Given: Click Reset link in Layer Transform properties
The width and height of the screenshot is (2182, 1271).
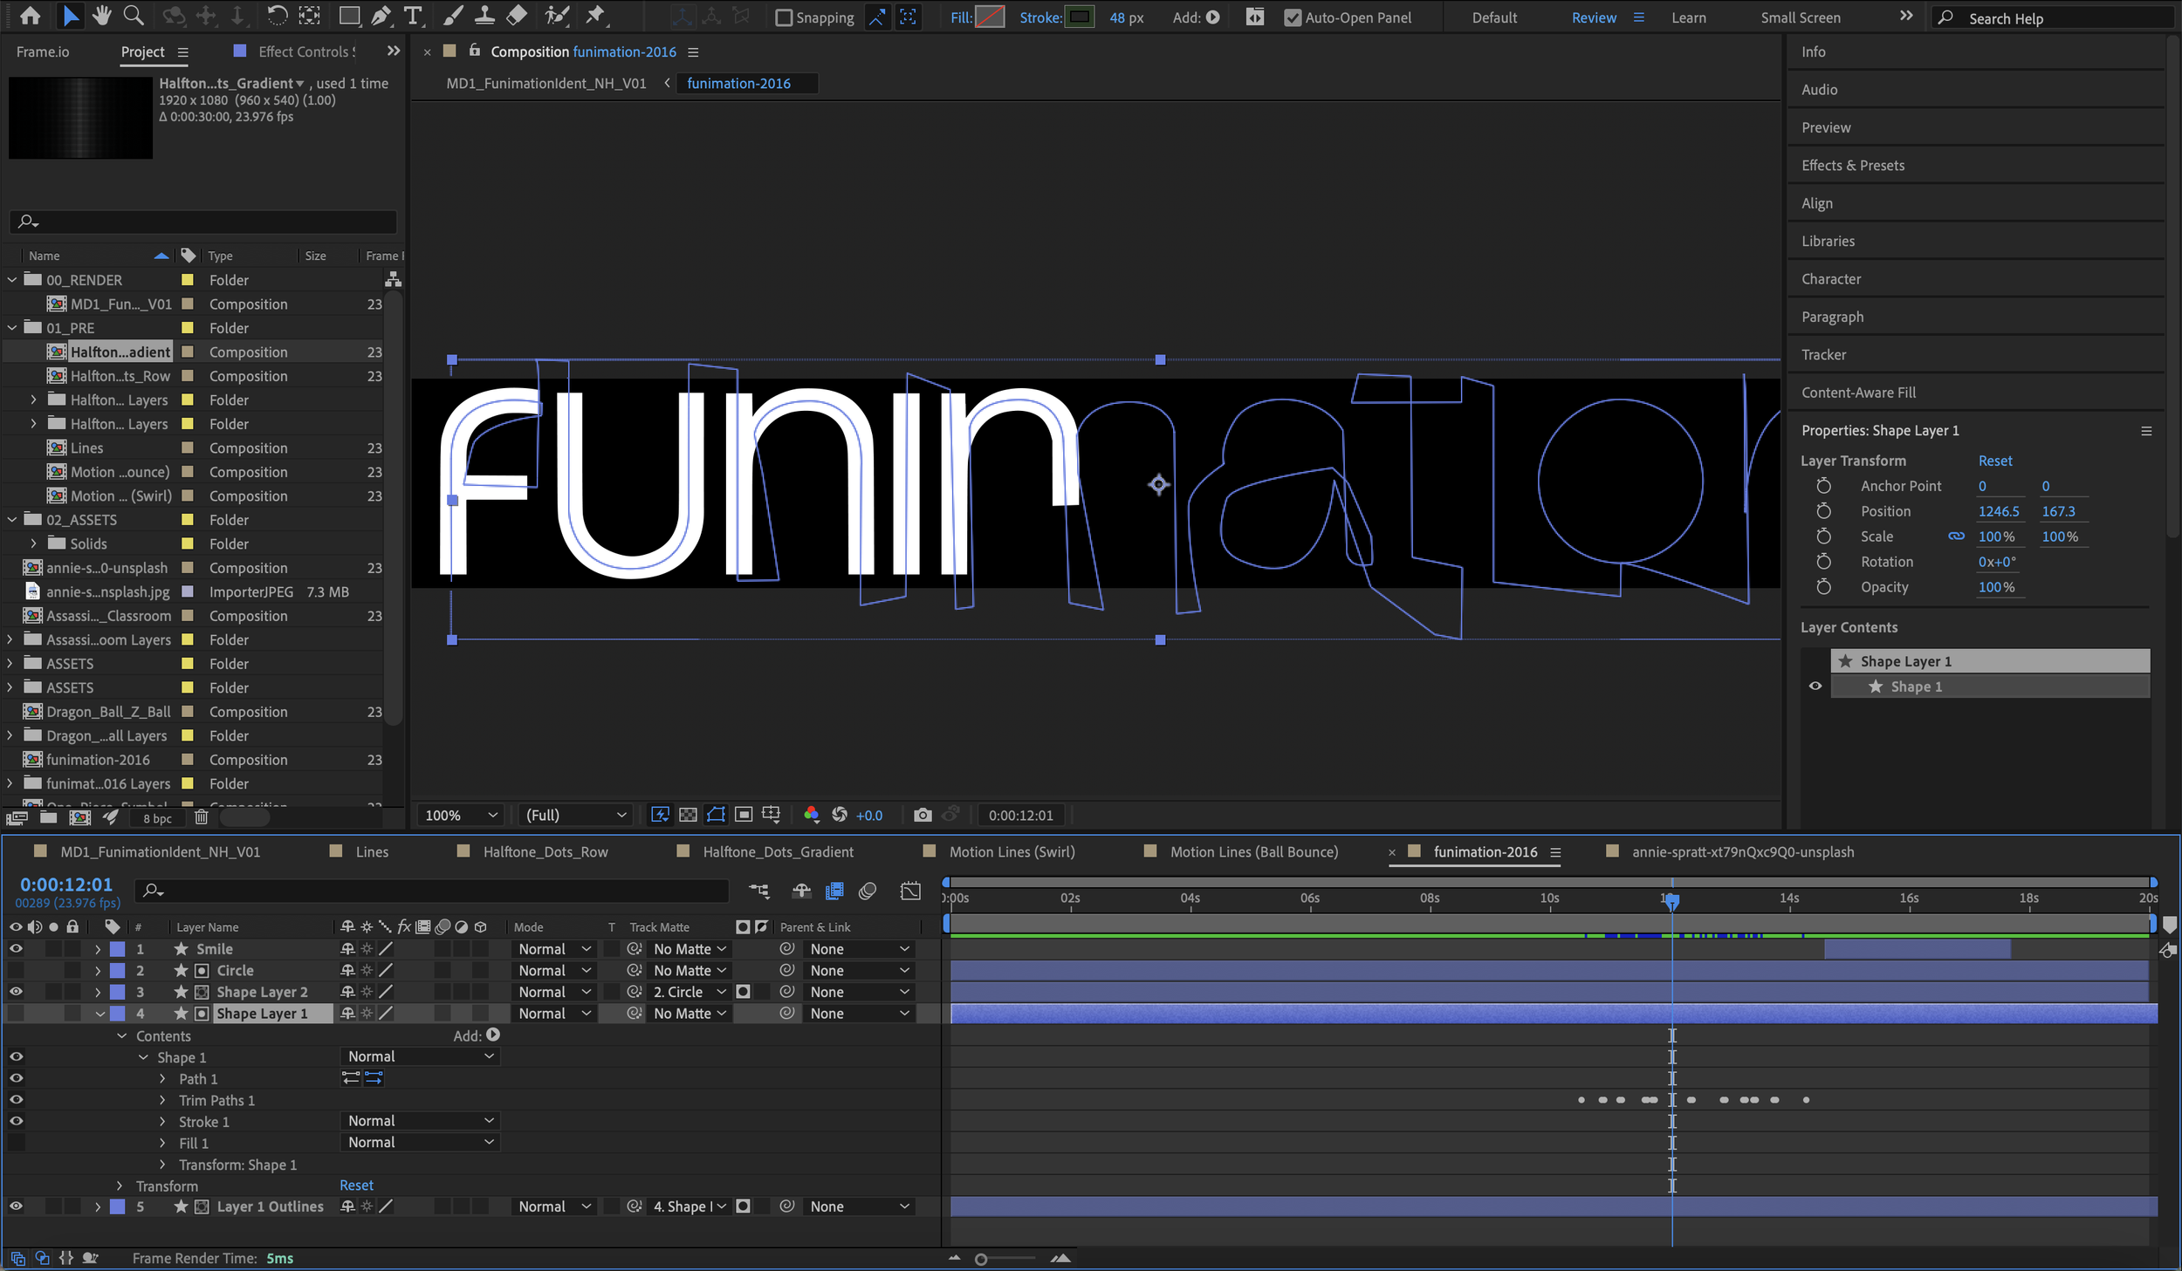Looking at the screenshot, I should pos(1994,461).
